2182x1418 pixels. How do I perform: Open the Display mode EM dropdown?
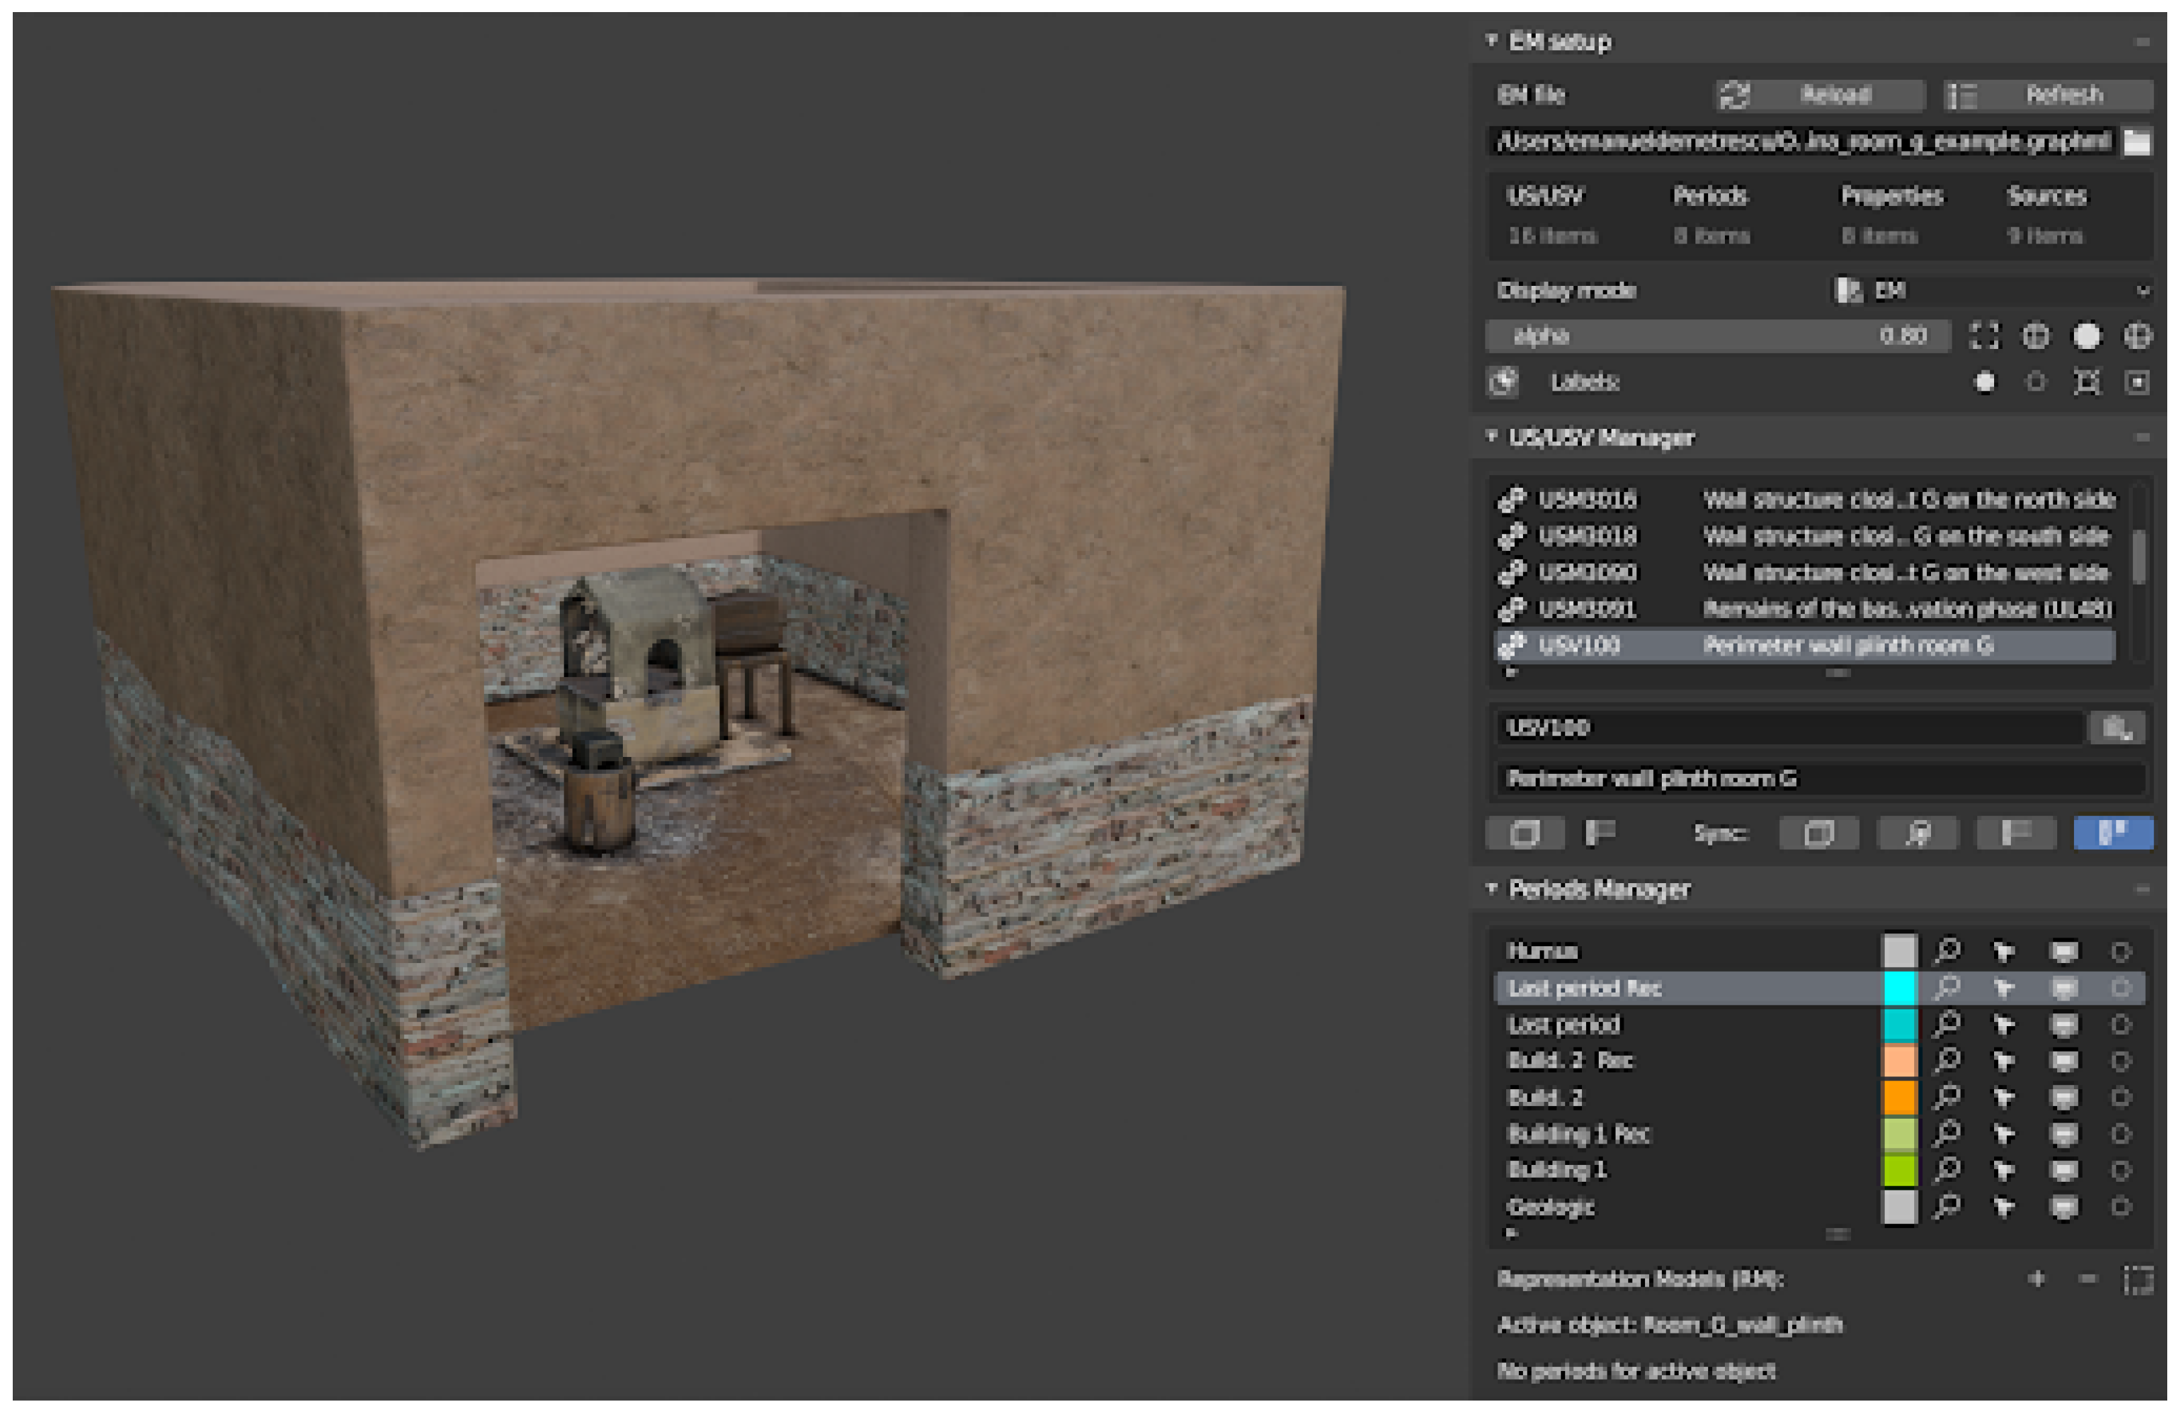(x=1989, y=291)
